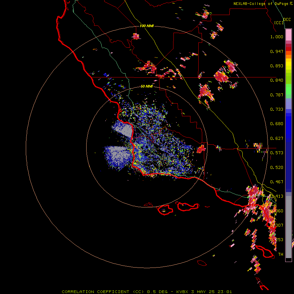Click the 0.360 legend value
The width and height of the screenshot is (294, 294).
pos(277,211)
